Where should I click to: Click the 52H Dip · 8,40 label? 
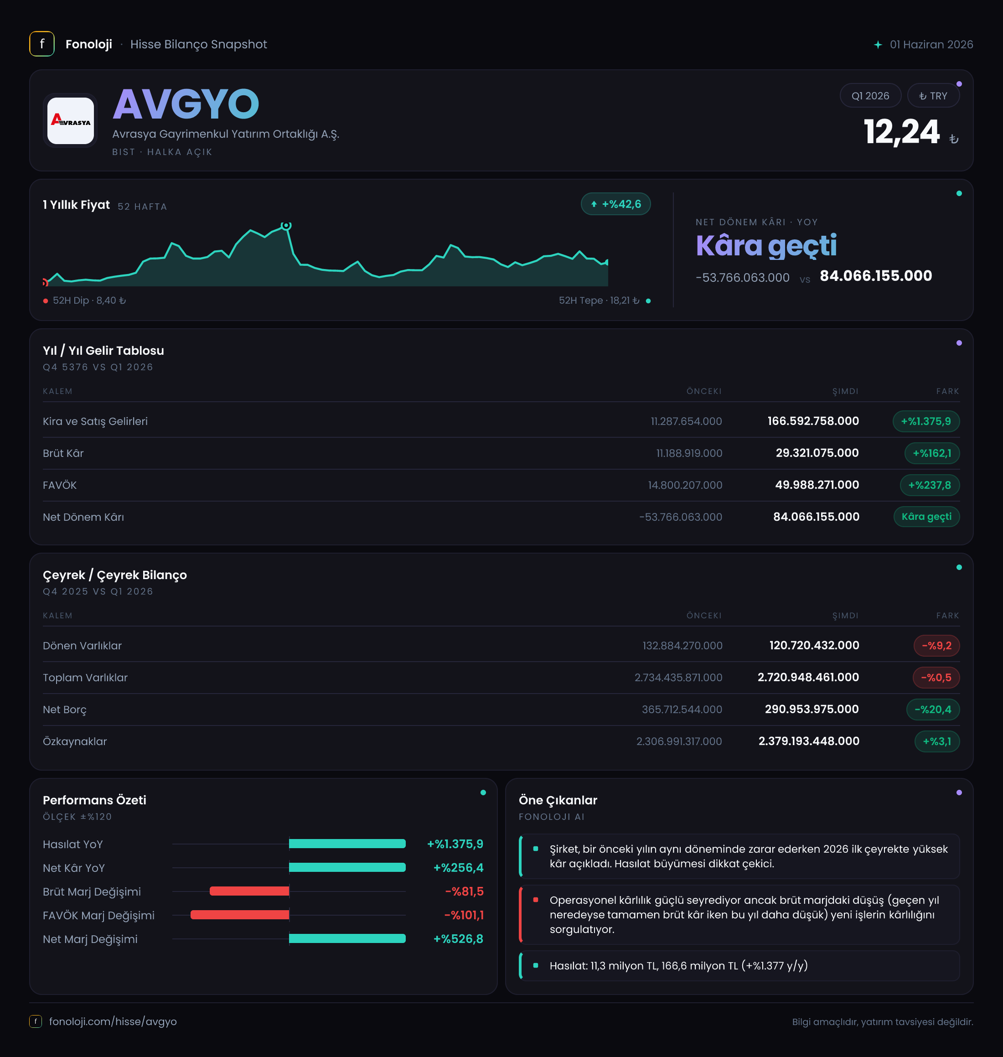click(x=89, y=301)
